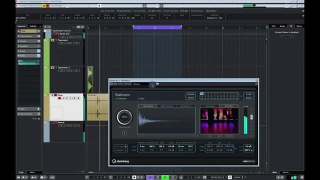Open the Equalizer tab in REVerence
The width and height of the screenshot is (320, 180).
210,106
